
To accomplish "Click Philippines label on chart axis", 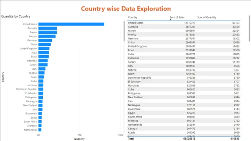I will pos(31,97).
